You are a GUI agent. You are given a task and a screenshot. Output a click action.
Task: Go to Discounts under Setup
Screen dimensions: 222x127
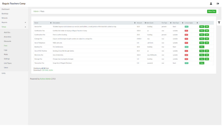pos(7,41)
